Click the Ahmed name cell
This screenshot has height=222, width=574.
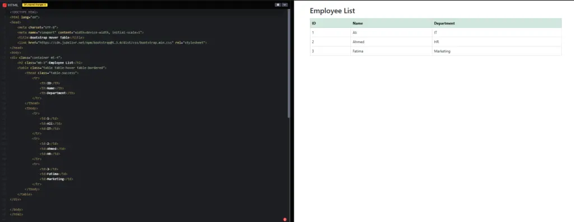[391, 41]
